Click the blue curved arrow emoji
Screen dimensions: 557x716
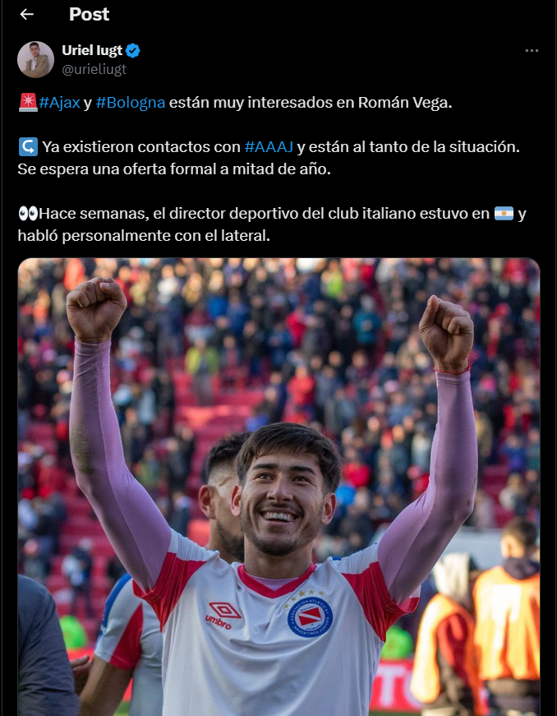(x=28, y=147)
